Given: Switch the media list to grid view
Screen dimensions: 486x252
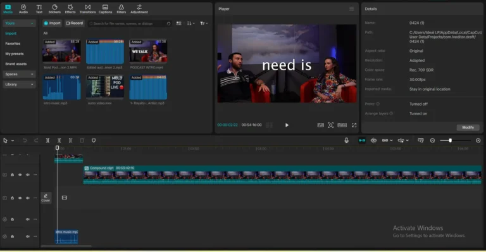Looking at the screenshot, I should point(179,23).
